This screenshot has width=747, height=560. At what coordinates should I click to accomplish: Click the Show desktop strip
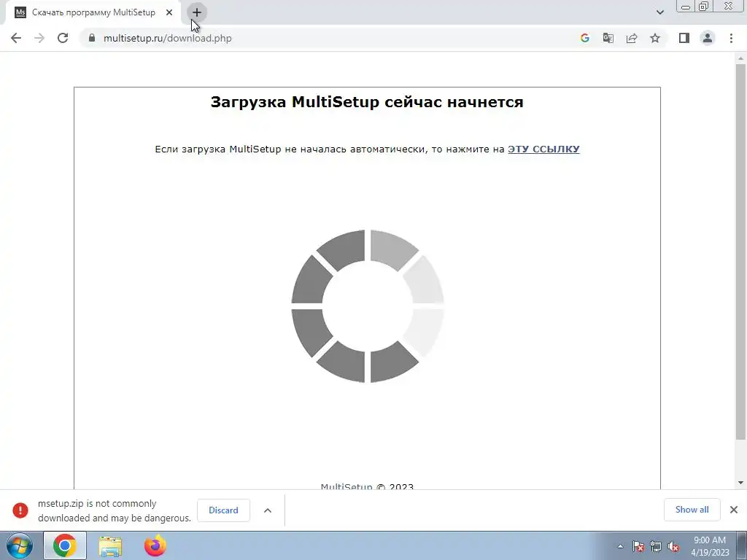point(742,546)
